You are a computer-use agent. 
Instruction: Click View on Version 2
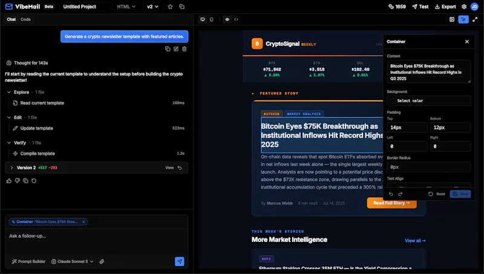point(169,168)
